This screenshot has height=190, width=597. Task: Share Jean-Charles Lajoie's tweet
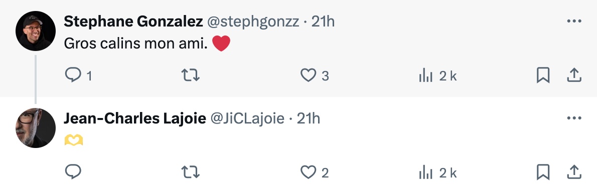click(x=574, y=172)
